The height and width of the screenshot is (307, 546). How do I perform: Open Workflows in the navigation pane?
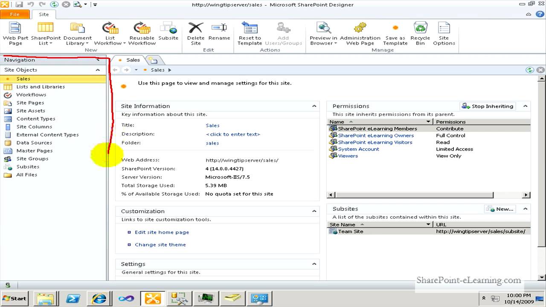click(x=31, y=95)
